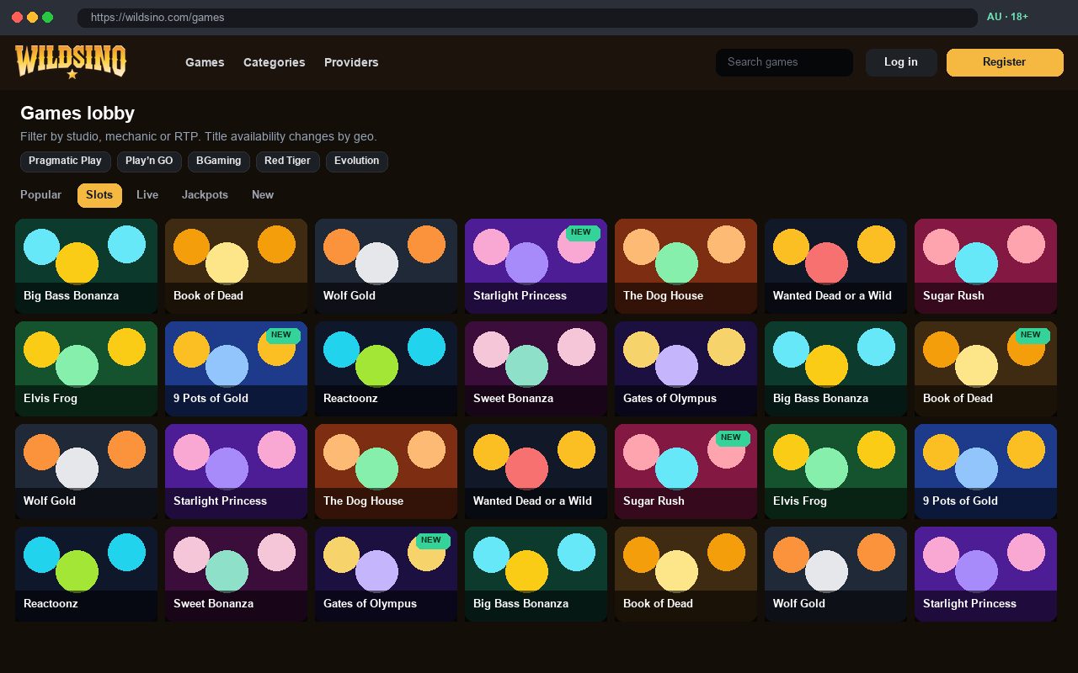Open Book of Dead card in bottom row
The image size is (1078, 673).
tap(686, 574)
